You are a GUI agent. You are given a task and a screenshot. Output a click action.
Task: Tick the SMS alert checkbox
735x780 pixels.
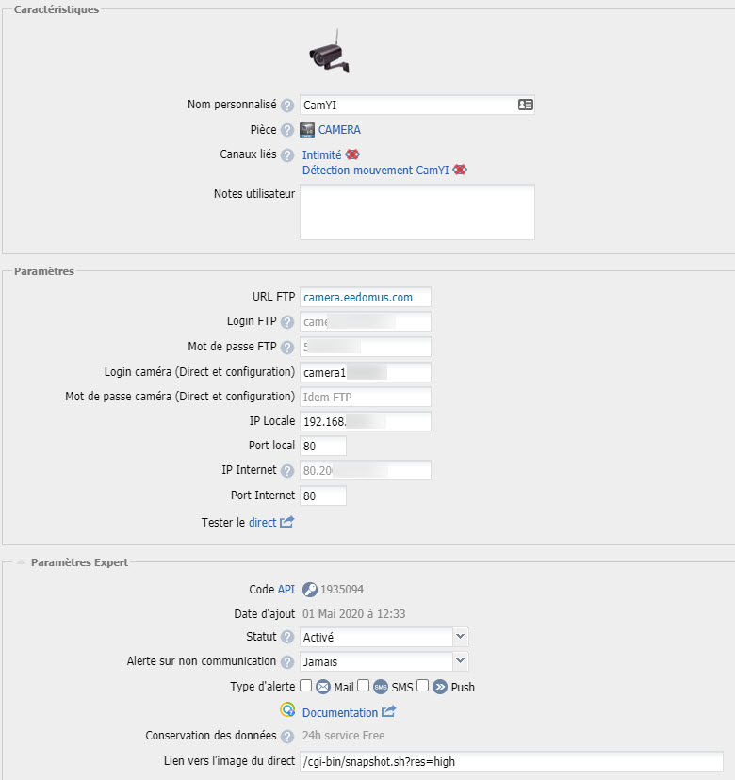tap(363, 686)
